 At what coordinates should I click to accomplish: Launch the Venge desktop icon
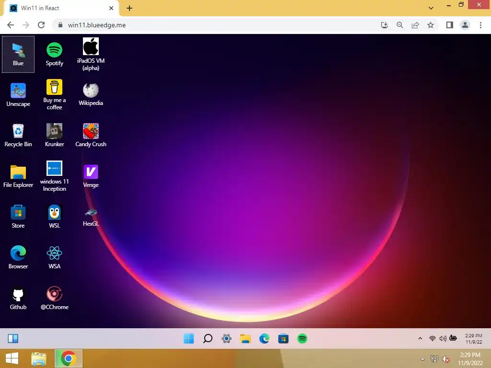[x=91, y=176]
